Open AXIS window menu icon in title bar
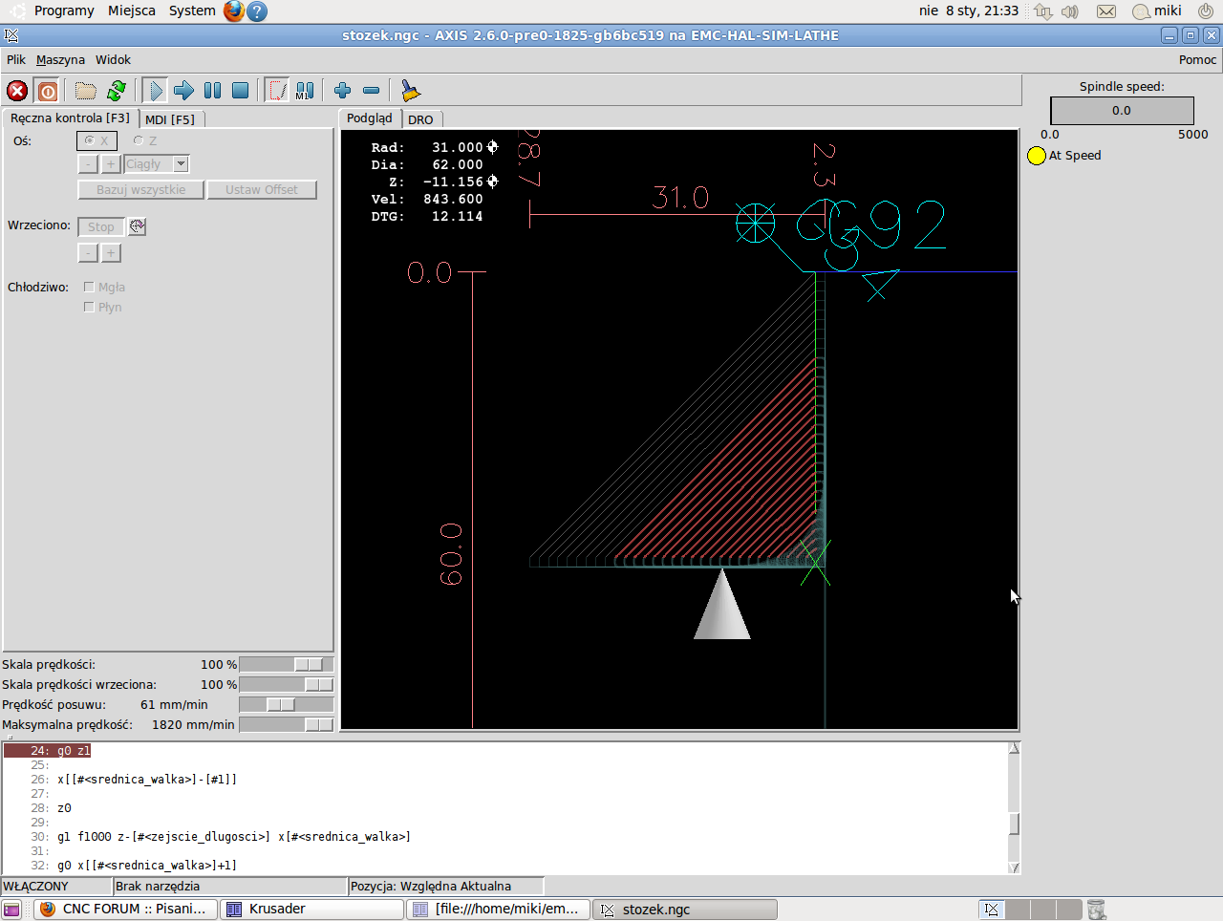1223x921 pixels. tap(11, 35)
